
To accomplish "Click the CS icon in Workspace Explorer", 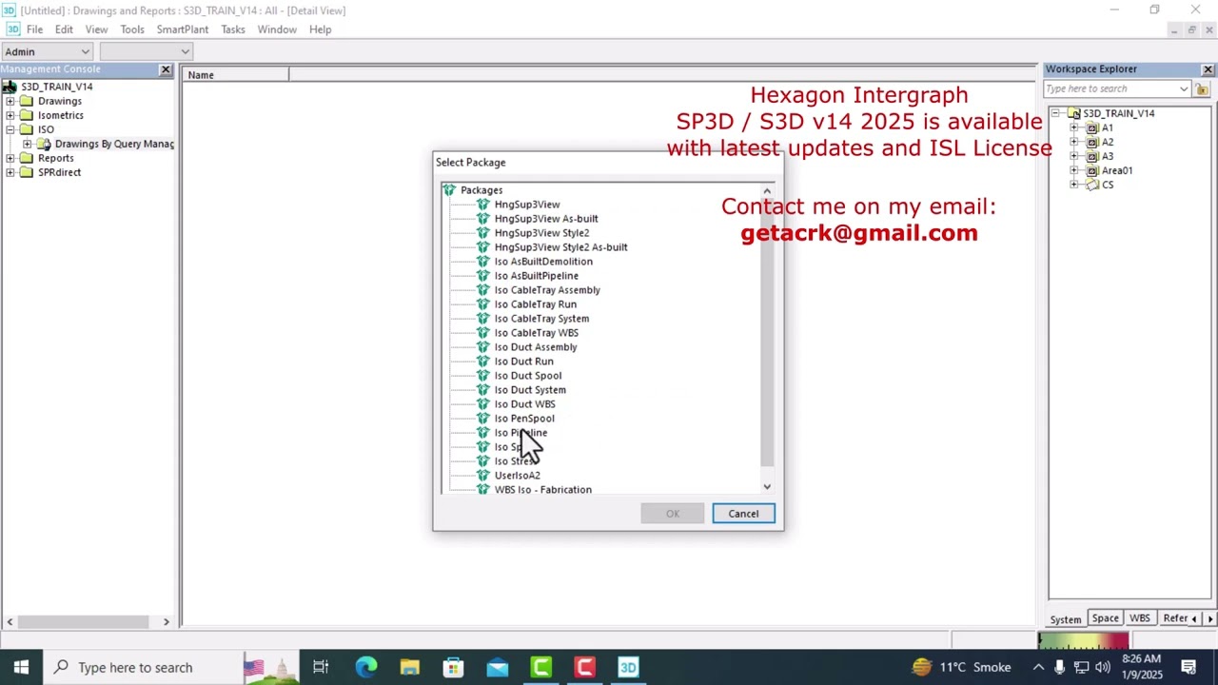I will (1092, 185).
